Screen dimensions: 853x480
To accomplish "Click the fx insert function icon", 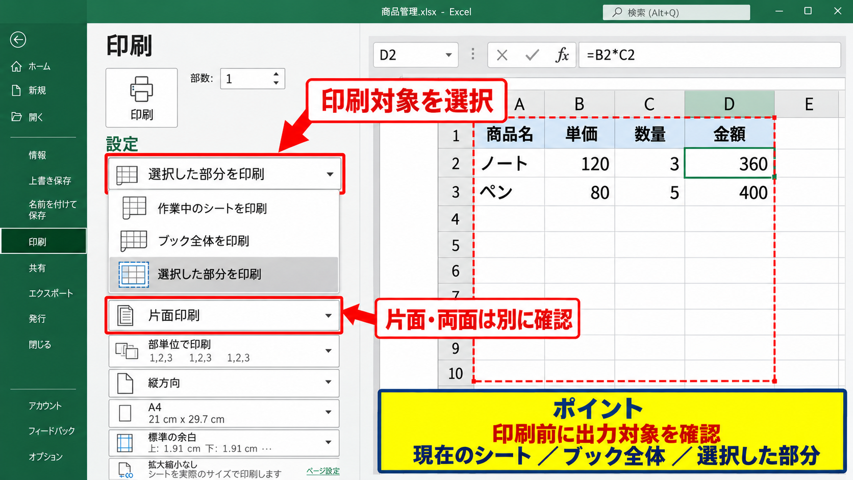I will (562, 55).
